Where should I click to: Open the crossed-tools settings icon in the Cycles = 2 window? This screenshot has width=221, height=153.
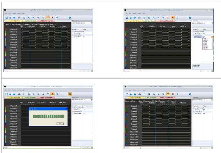[x=29, y=18]
